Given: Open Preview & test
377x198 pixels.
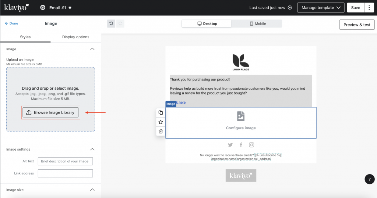Looking at the screenshot, I should (x=357, y=25).
